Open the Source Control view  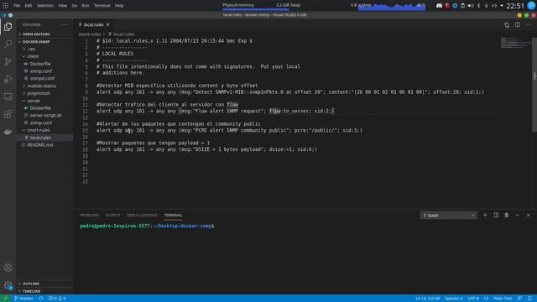[8, 61]
